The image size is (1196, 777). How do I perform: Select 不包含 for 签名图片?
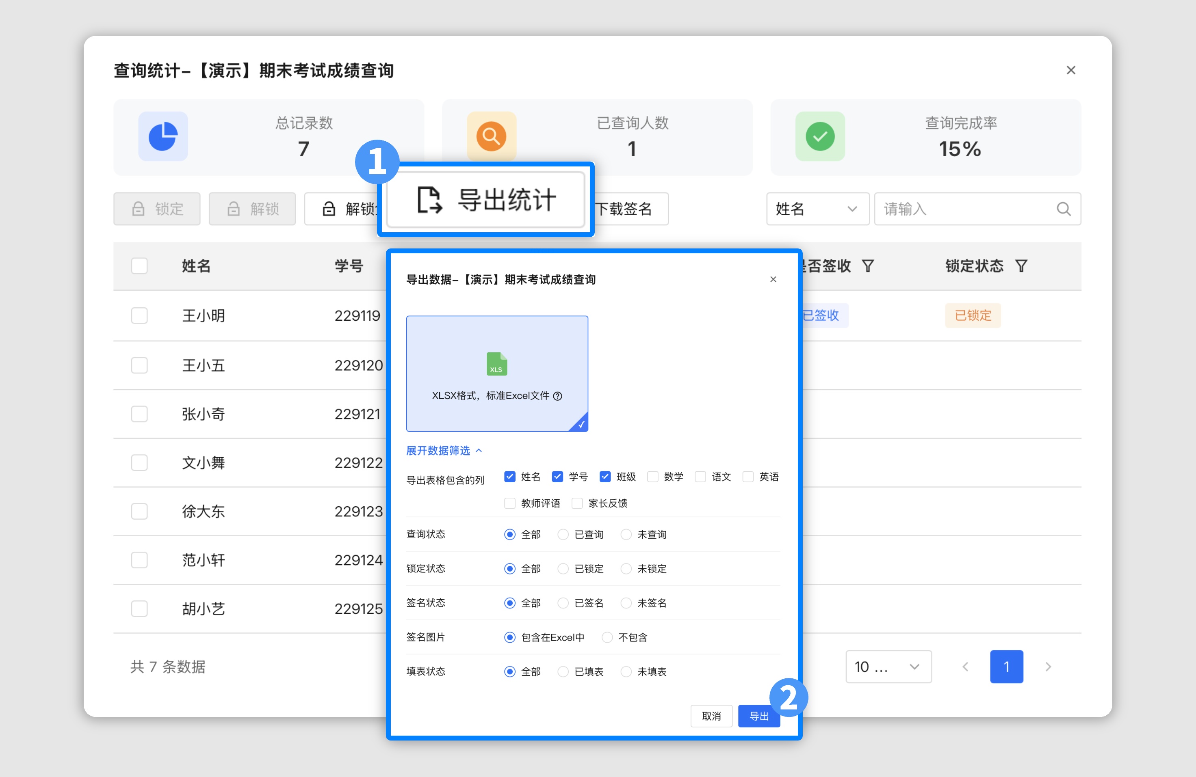click(607, 637)
